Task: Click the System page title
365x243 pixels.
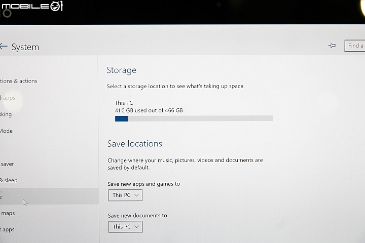Action: coord(25,47)
